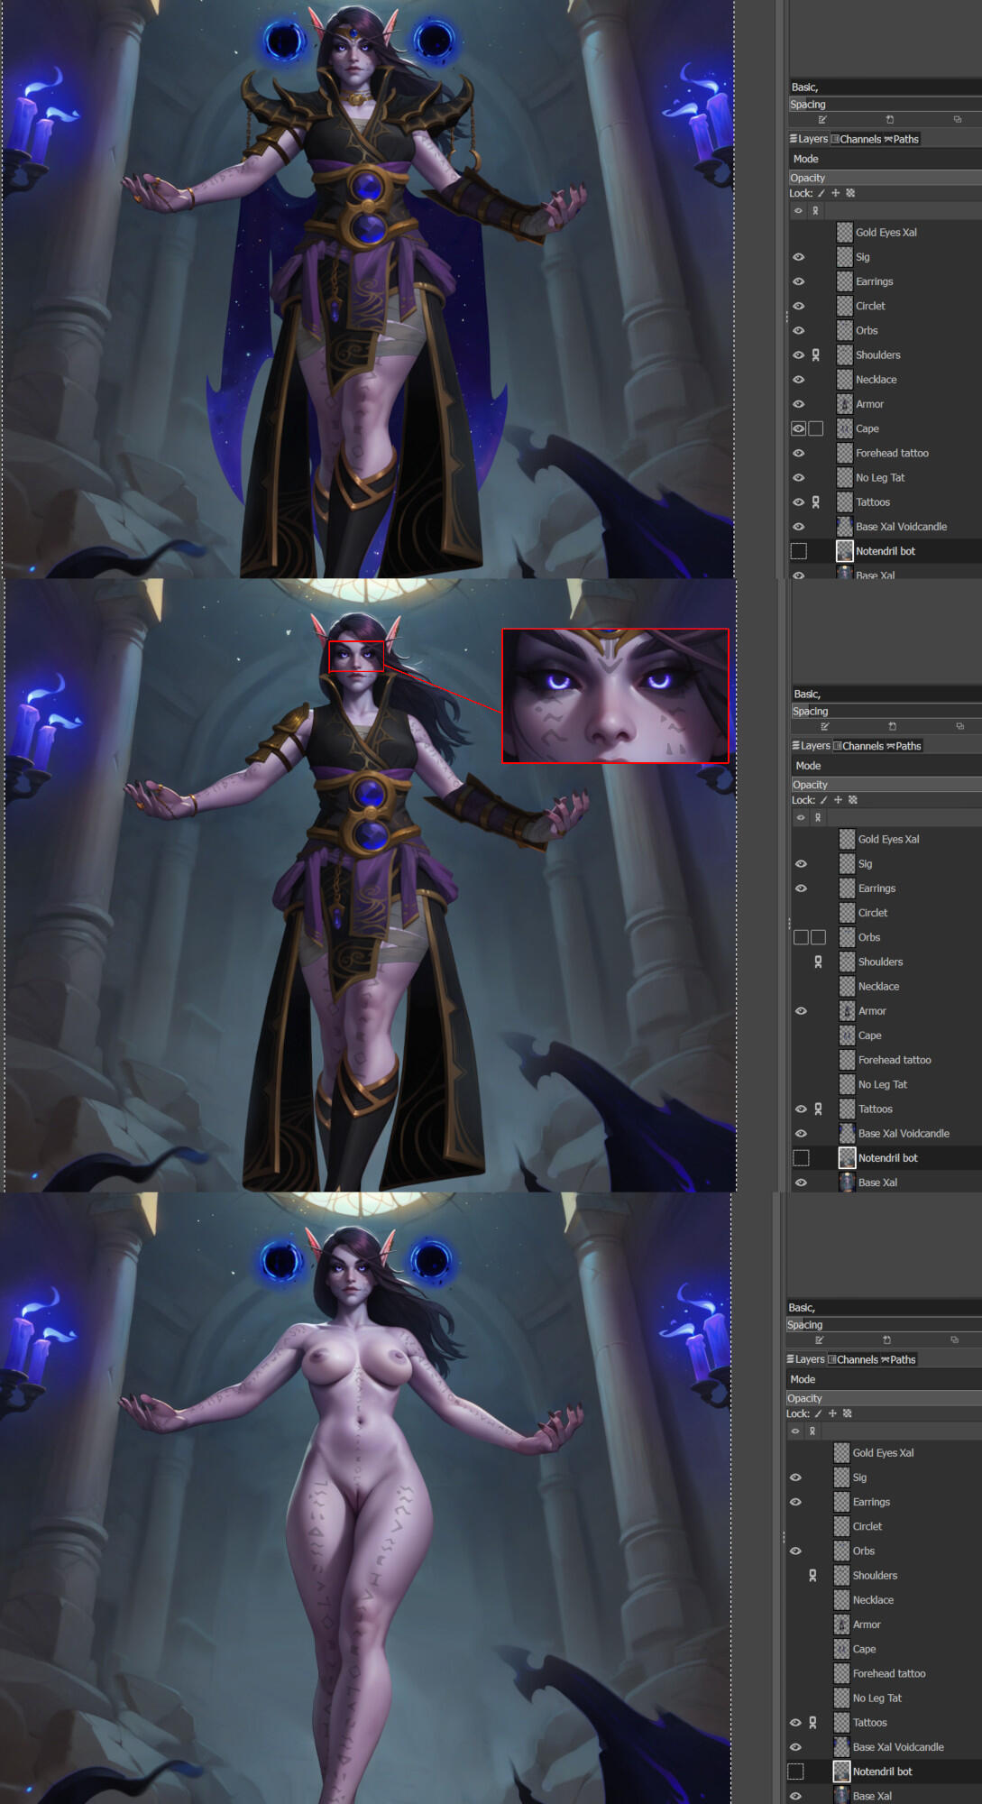The height and width of the screenshot is (1804, 982).
Task: Enable lock position and size in the middle panel
Action: tap(838, 800)
